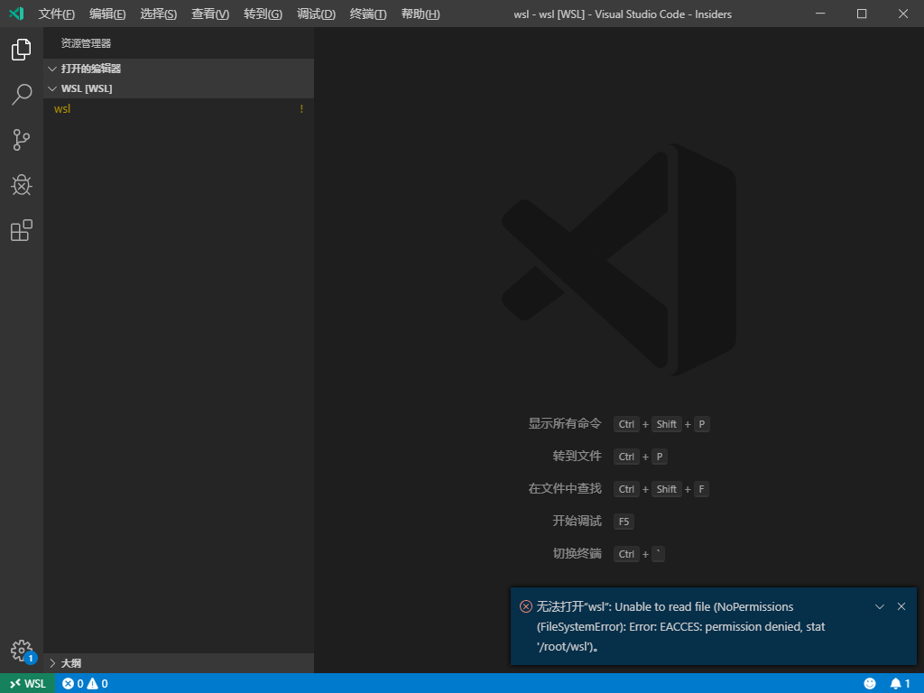Select the Search icon in activity bar
Screen dimensions: 924x693
point(21,95)
